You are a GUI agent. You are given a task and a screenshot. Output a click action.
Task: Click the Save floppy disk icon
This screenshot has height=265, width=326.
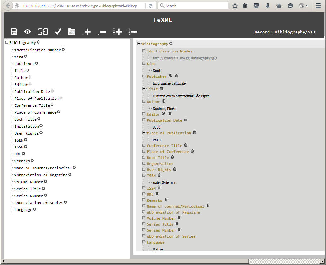click(x=14, y=32)
